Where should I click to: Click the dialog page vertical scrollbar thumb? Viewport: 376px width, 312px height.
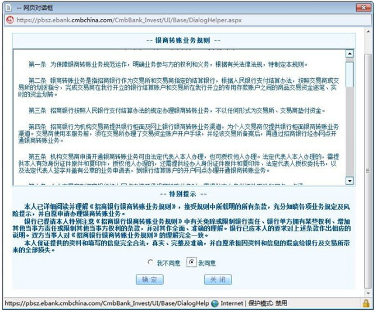coord(368,171)
